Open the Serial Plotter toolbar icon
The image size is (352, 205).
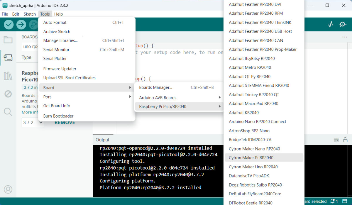click(x=331, y=24)
